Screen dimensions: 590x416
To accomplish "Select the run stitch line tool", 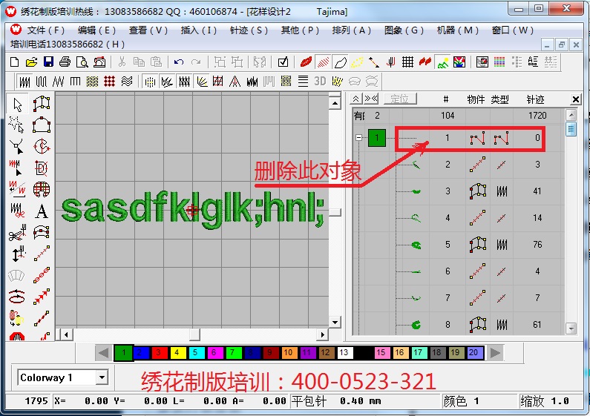I will [42, 254].
